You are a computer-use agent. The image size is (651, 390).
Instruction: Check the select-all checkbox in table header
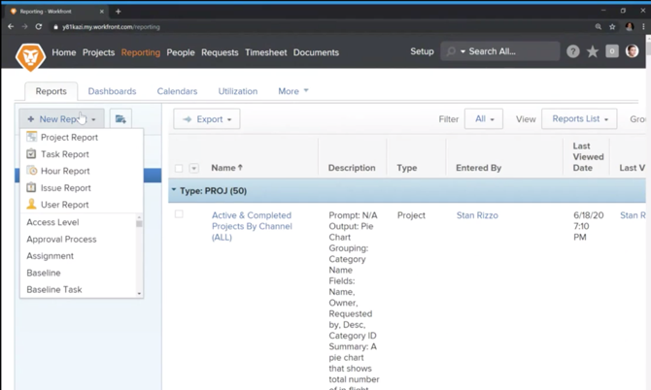tap(179, 168)
